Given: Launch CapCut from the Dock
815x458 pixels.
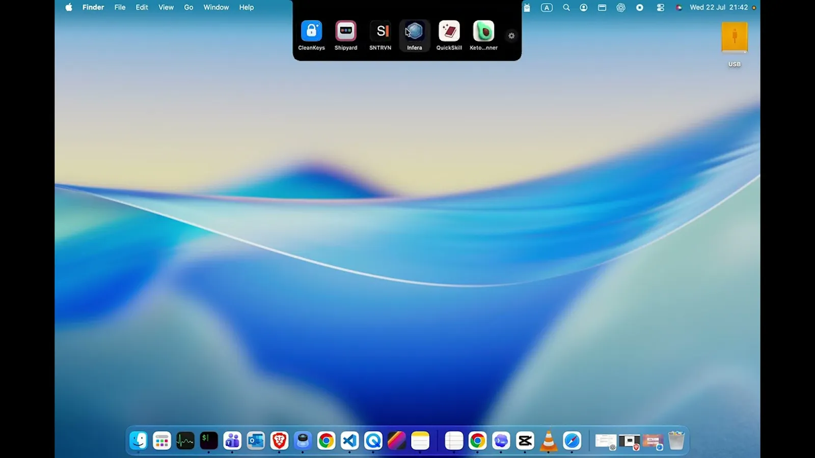Looking at the screenshot, I should pos(525,440).
